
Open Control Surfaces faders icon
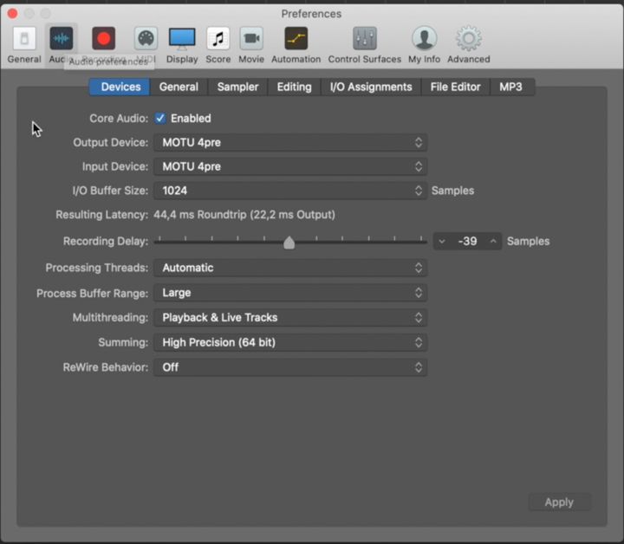click(x=365, y=39)
